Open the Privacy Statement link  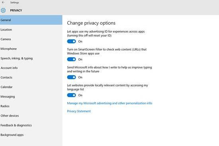tap(79, 111)
